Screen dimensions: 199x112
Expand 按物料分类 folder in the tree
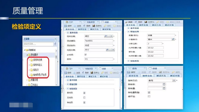[29, 60]
